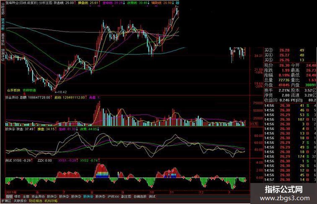Switch to 股侠① indicator tab
Image resolution: width=317 pixels, height=204 pixels.
click(x=52, y=196)
